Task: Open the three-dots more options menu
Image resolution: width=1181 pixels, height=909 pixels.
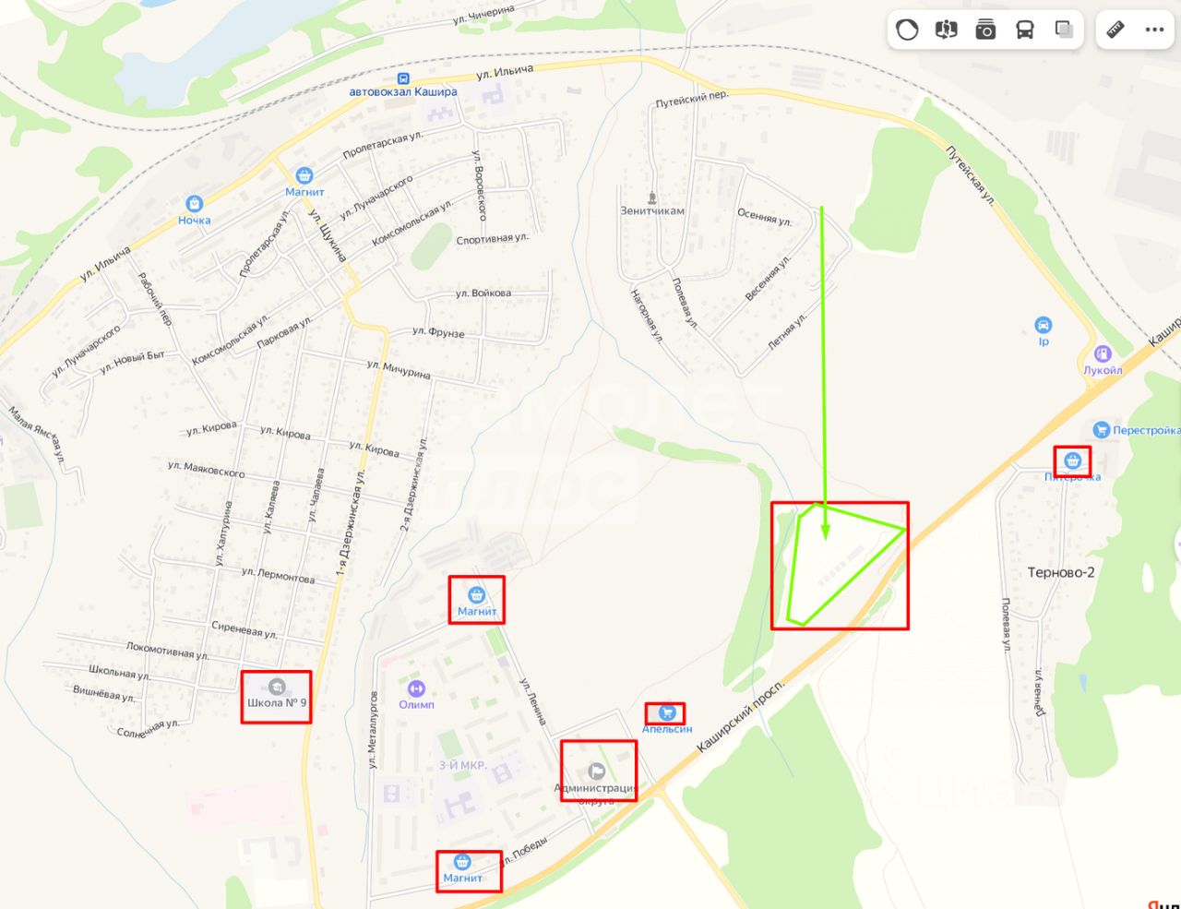Action: tap(1154, 30)
